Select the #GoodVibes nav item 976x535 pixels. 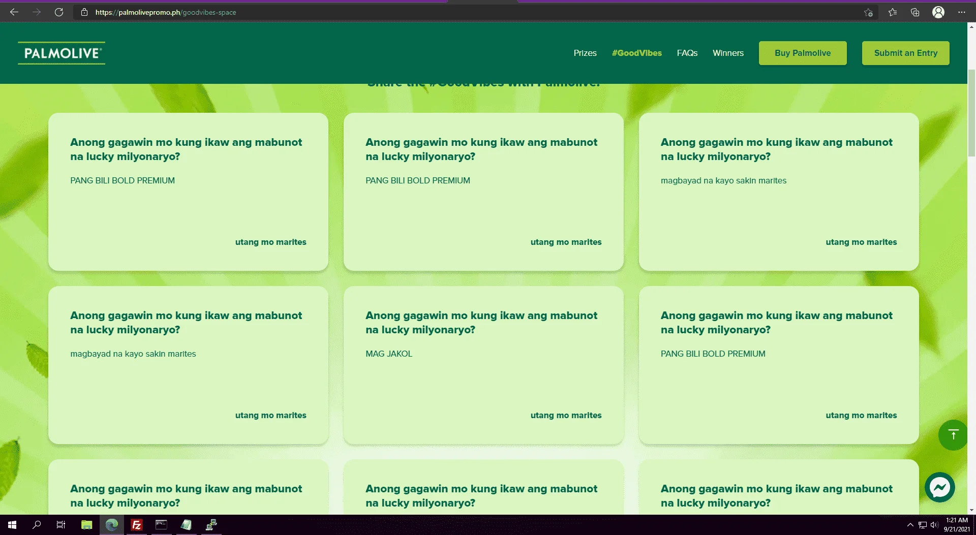point(637,53)
